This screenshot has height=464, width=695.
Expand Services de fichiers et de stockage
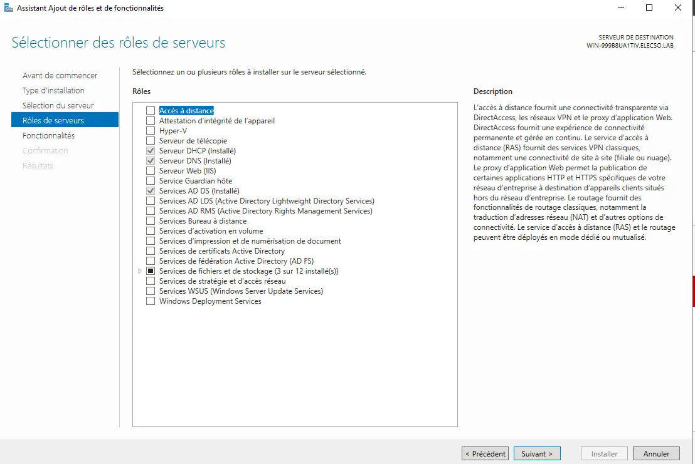click(x=139, y=271)
